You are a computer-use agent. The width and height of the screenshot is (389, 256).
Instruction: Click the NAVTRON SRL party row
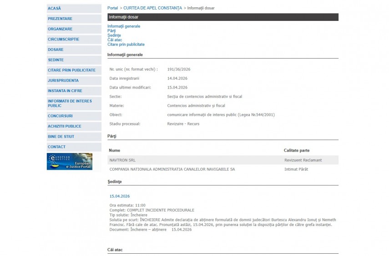coord(123,160)
